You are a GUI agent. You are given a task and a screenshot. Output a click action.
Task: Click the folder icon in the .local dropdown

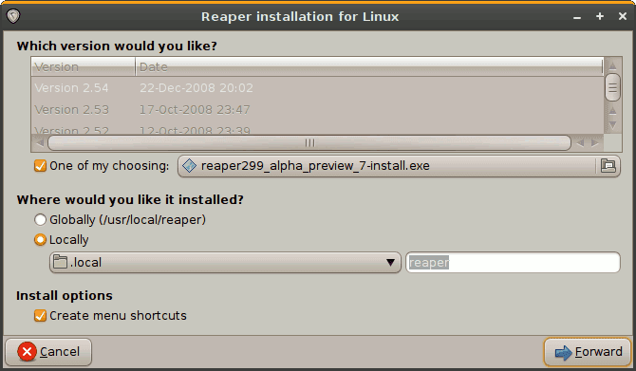(x=60, y=262)
